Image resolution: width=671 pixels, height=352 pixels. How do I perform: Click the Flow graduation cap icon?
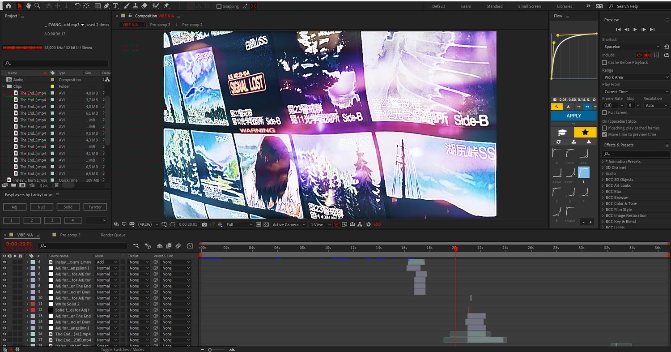[562, 132]
